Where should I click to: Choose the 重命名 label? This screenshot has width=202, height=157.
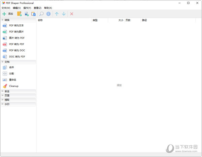[x=13, y=80]
